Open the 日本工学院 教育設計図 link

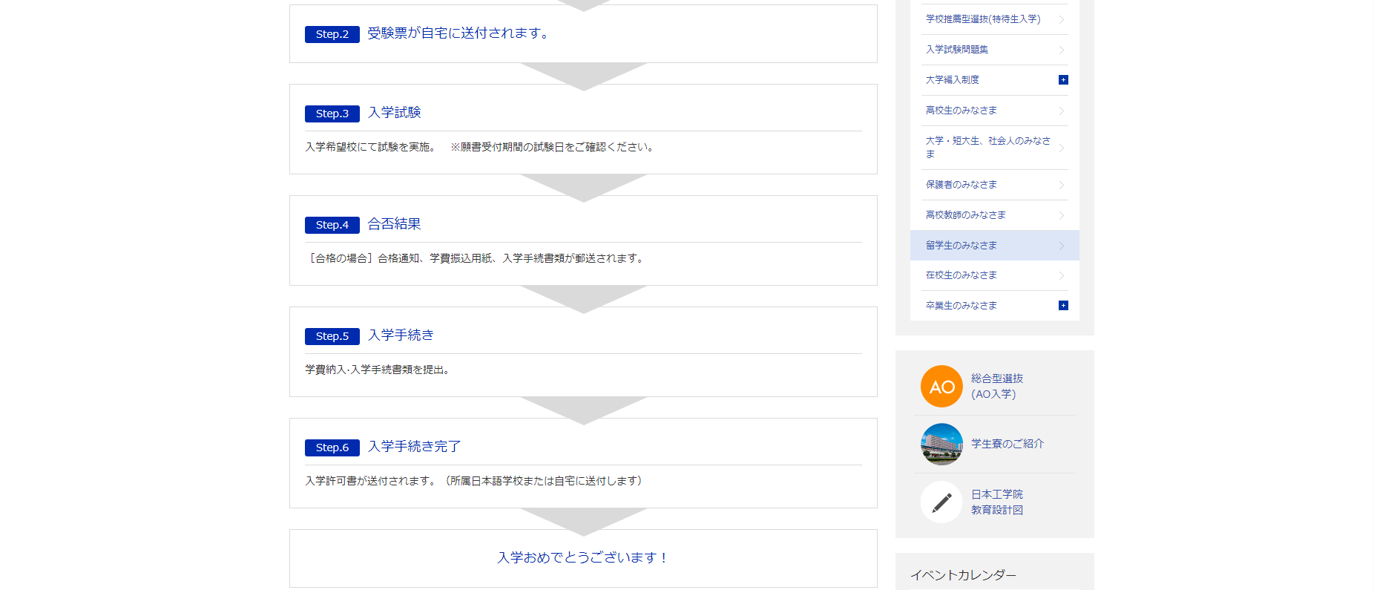(x=996, y=502)
